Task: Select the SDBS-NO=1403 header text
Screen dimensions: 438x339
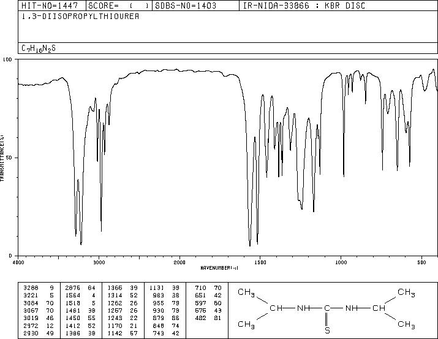Action: pos(186,6)
